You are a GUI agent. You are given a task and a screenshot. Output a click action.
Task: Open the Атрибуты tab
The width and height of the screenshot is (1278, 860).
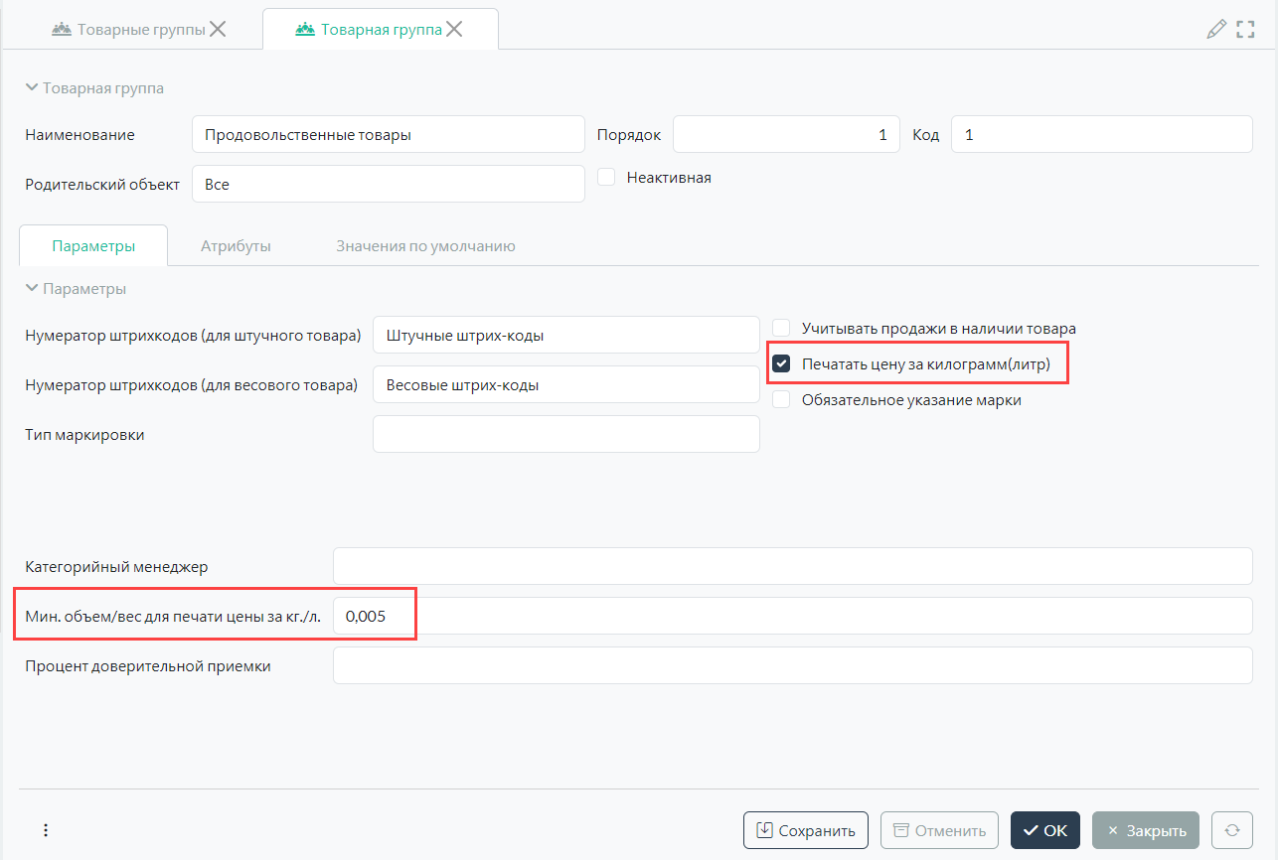(236, 246)
